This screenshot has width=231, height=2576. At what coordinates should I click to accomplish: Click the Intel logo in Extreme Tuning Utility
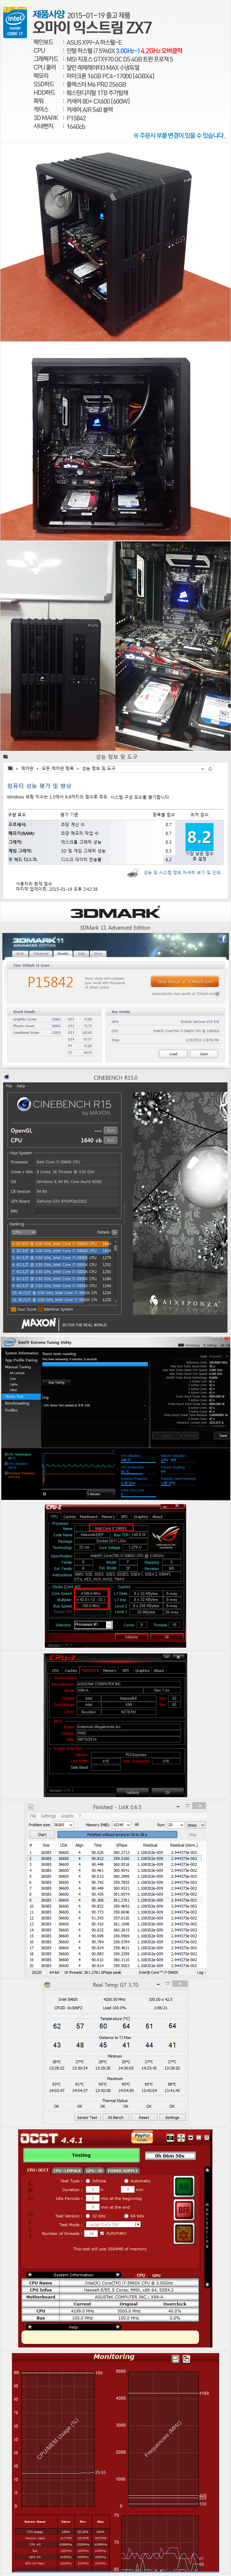(9, 1342)
